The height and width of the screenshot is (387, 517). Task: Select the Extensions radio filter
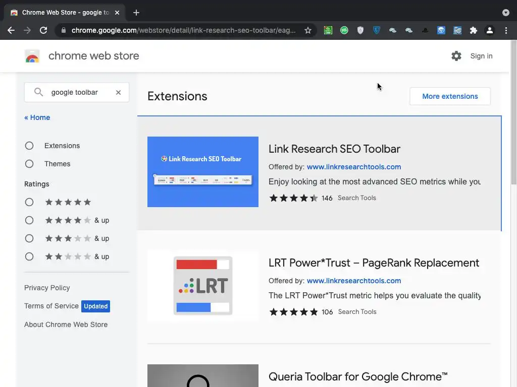click(x=29, y=146)
